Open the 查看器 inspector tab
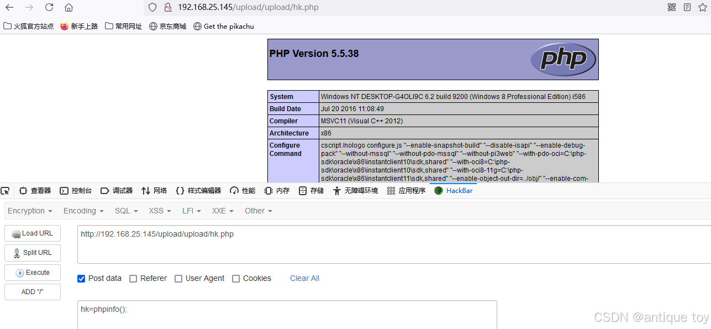Viewport: 711px width, 329px height. click(x=35, y=191)
